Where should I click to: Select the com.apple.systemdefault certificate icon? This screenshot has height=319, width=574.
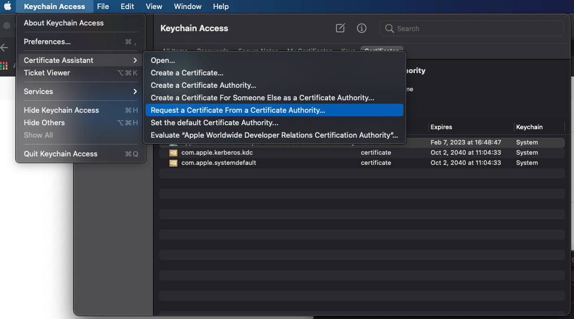[173, 163]
